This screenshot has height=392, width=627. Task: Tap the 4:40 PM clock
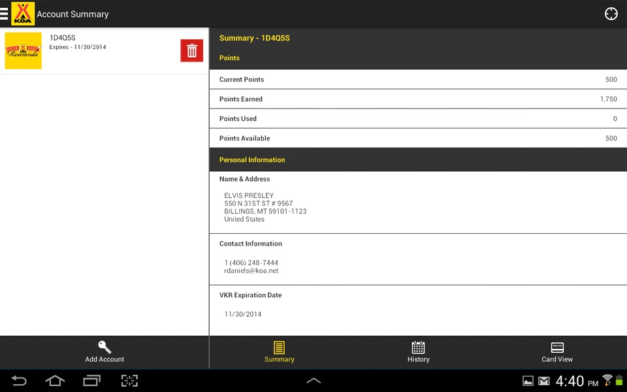[x=577, y=381]
